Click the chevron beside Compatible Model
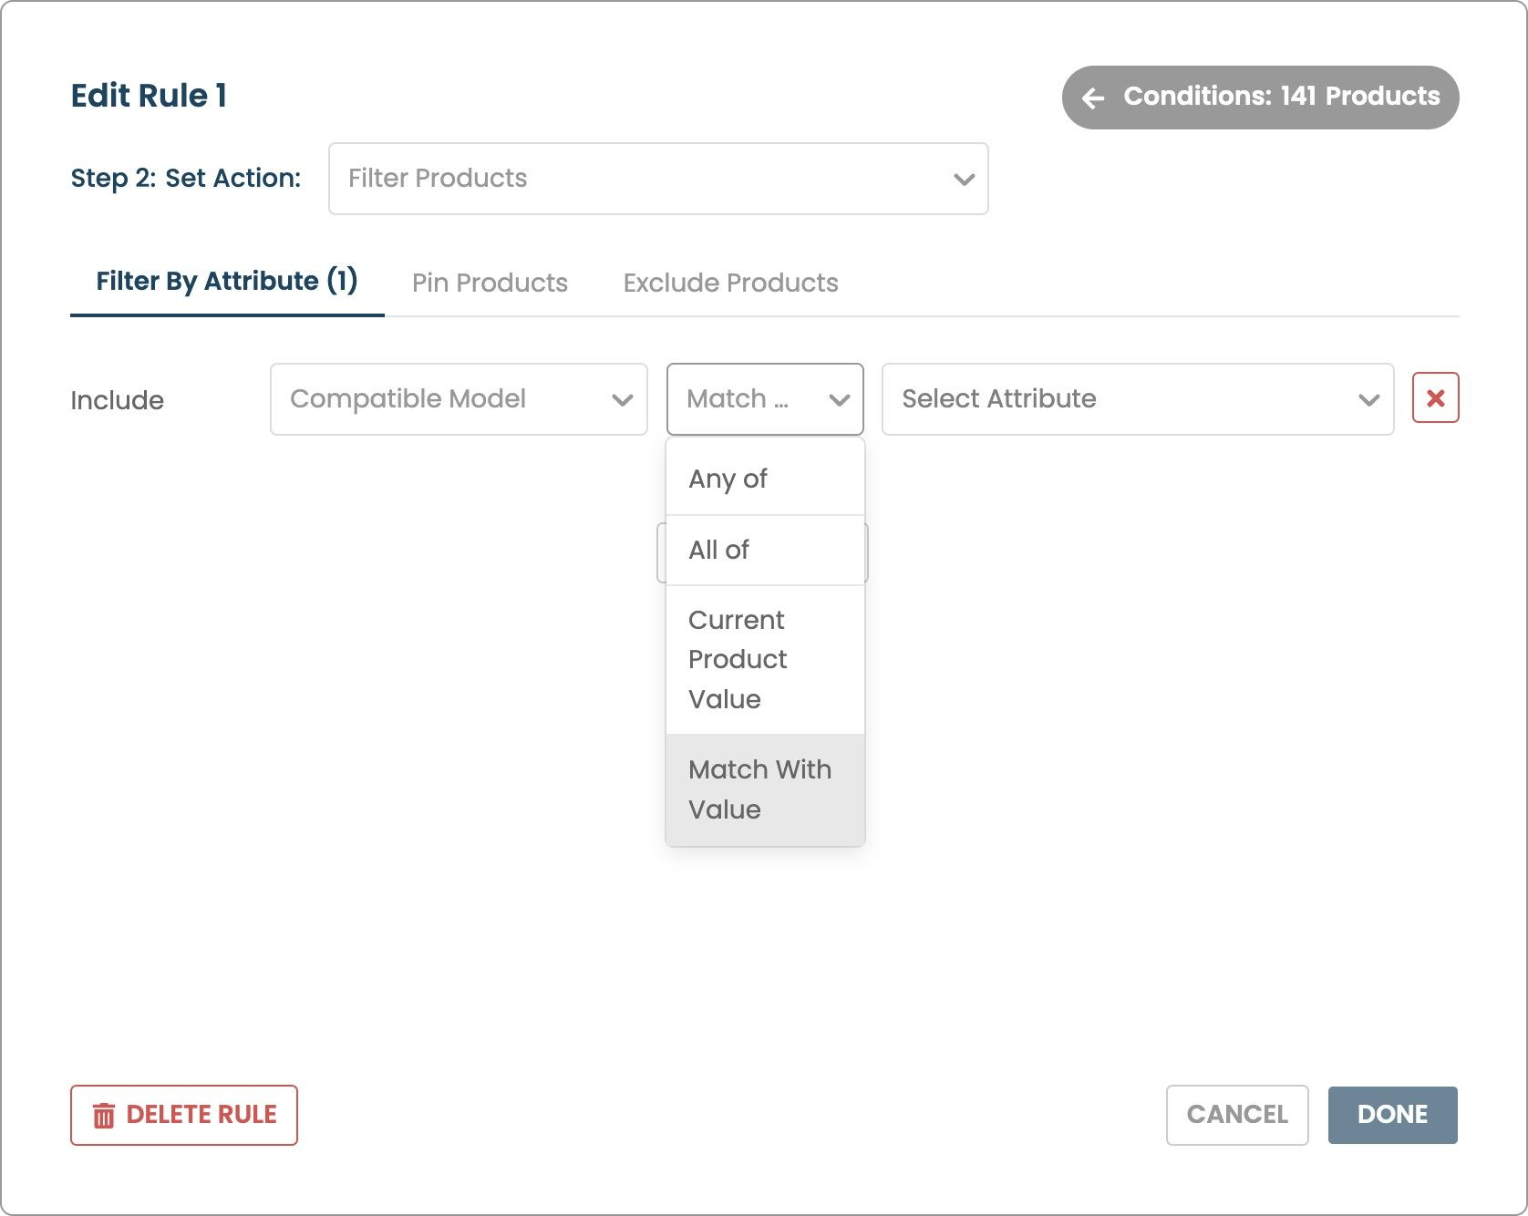1528x1216 pixels. [x=623, y=400]
